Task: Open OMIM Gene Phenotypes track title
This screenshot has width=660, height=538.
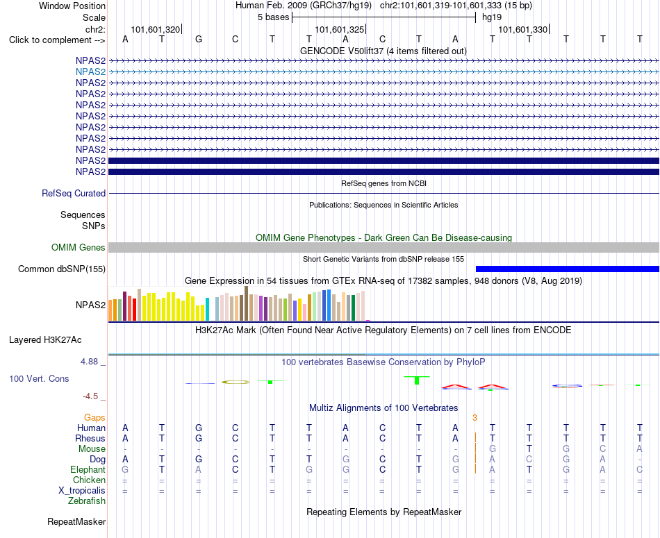Action: [x=383, y=237]
